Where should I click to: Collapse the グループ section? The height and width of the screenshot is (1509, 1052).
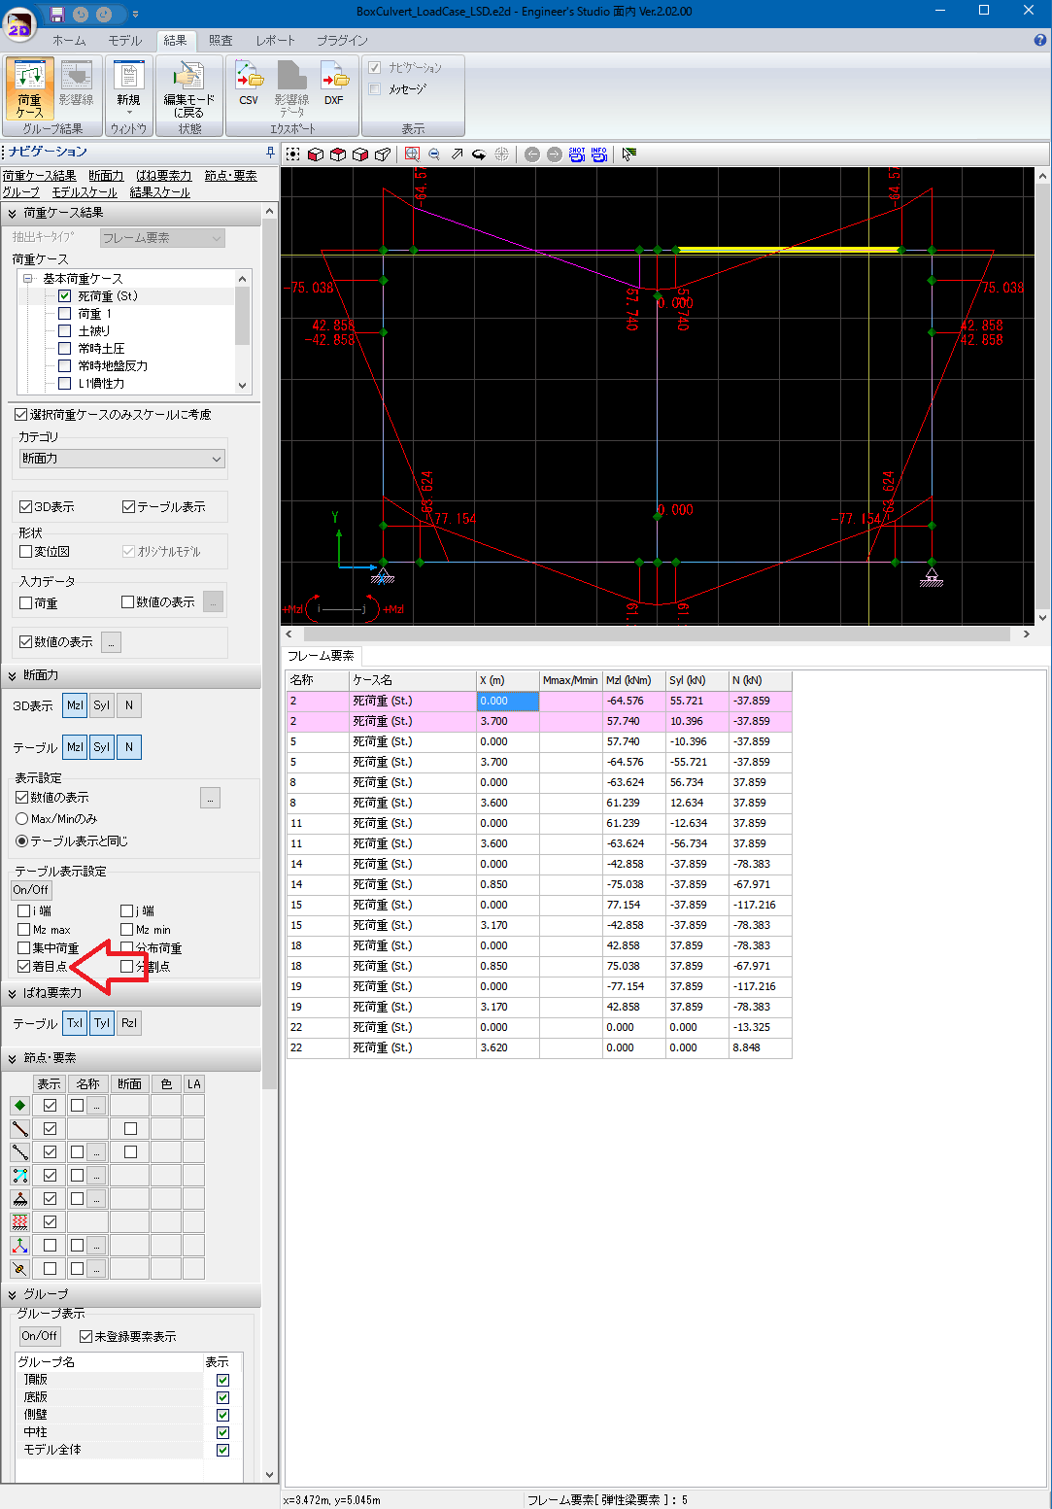pyautogui.click(x=13, y=1295)
